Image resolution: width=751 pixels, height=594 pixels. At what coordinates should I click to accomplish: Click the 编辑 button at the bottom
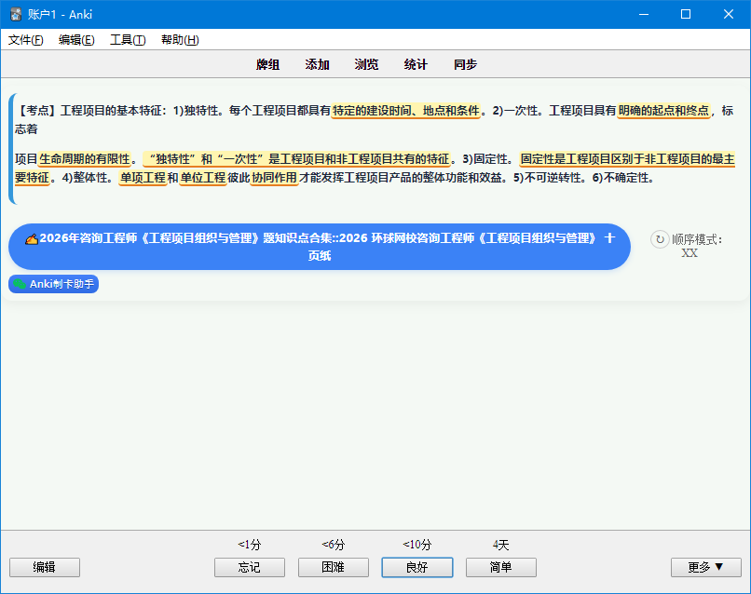coord(45,567)
